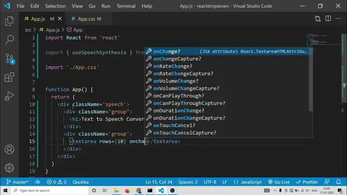
Task: Close the App.js tab
Action: [x=60, y=19]
